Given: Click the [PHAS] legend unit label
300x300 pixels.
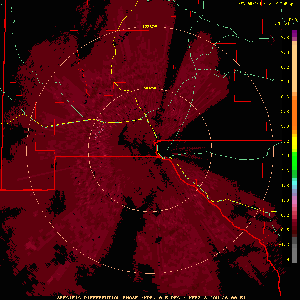Looking at the screenshot, I should [282, 23].
